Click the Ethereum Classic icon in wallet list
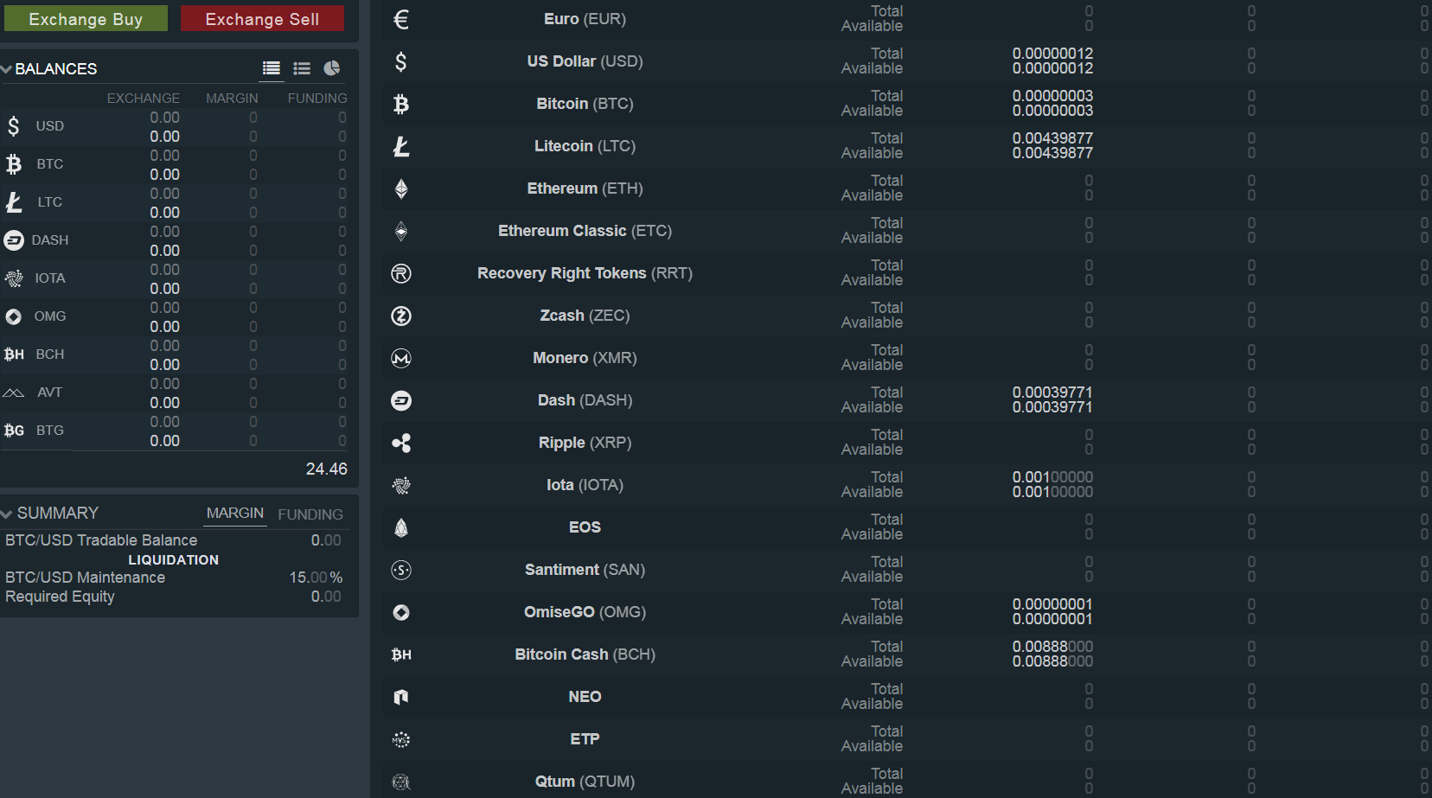 pos(401,231)
